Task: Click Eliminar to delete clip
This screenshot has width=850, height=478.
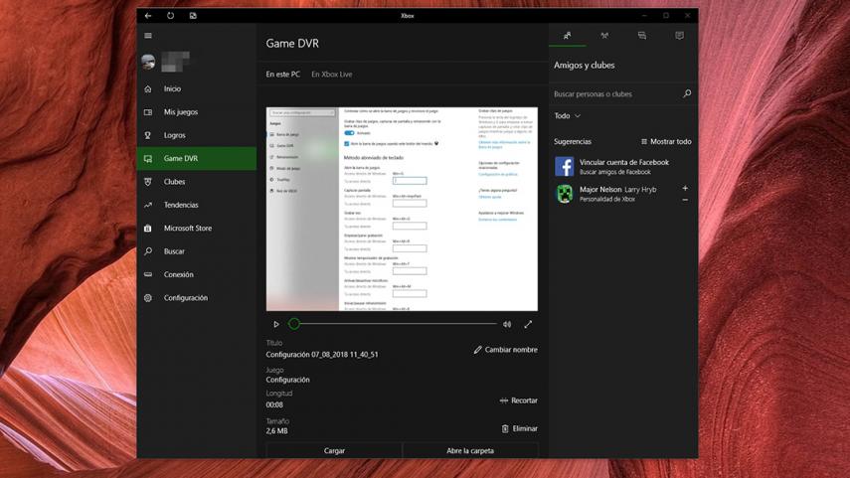Action: point(519,428)
